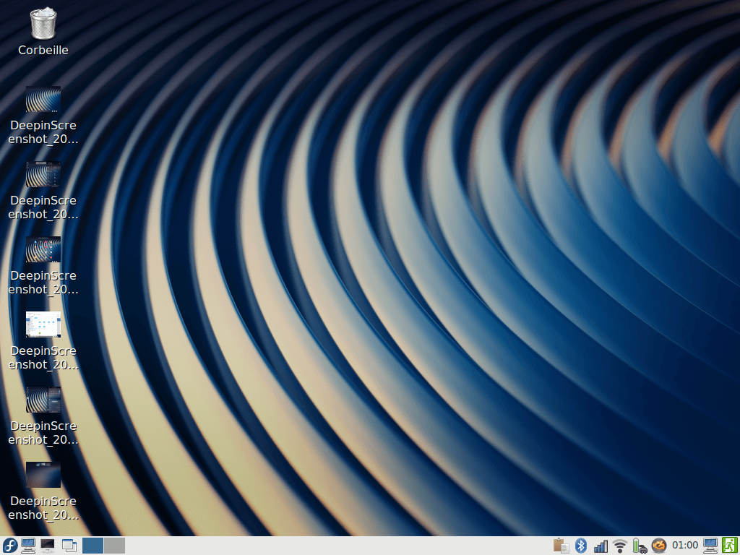Click the Wi-Fi network tray icon
This screenshot has height=555, width=740.
(620, 546)
